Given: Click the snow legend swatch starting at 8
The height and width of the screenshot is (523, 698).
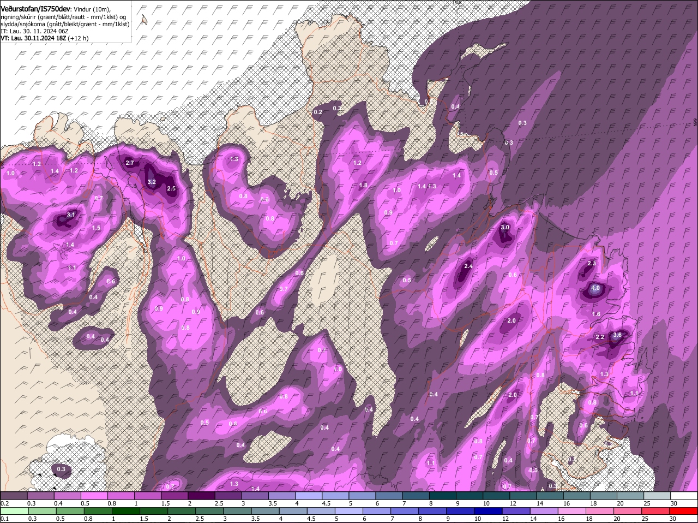Looking at the screenshot, I should tap(442, 495).
